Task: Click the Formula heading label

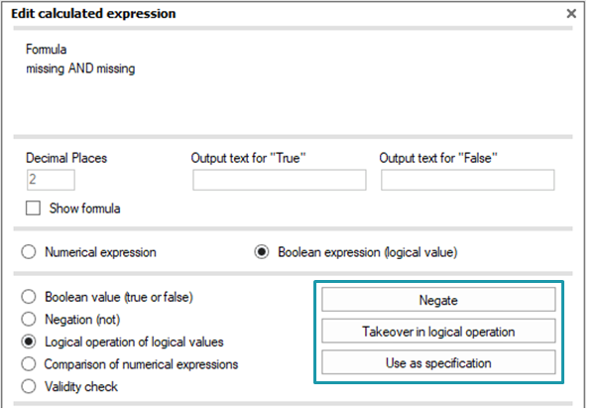Action: [46, 49]
